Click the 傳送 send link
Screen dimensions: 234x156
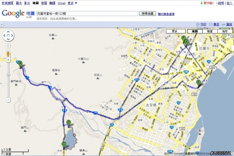[216, 24]
